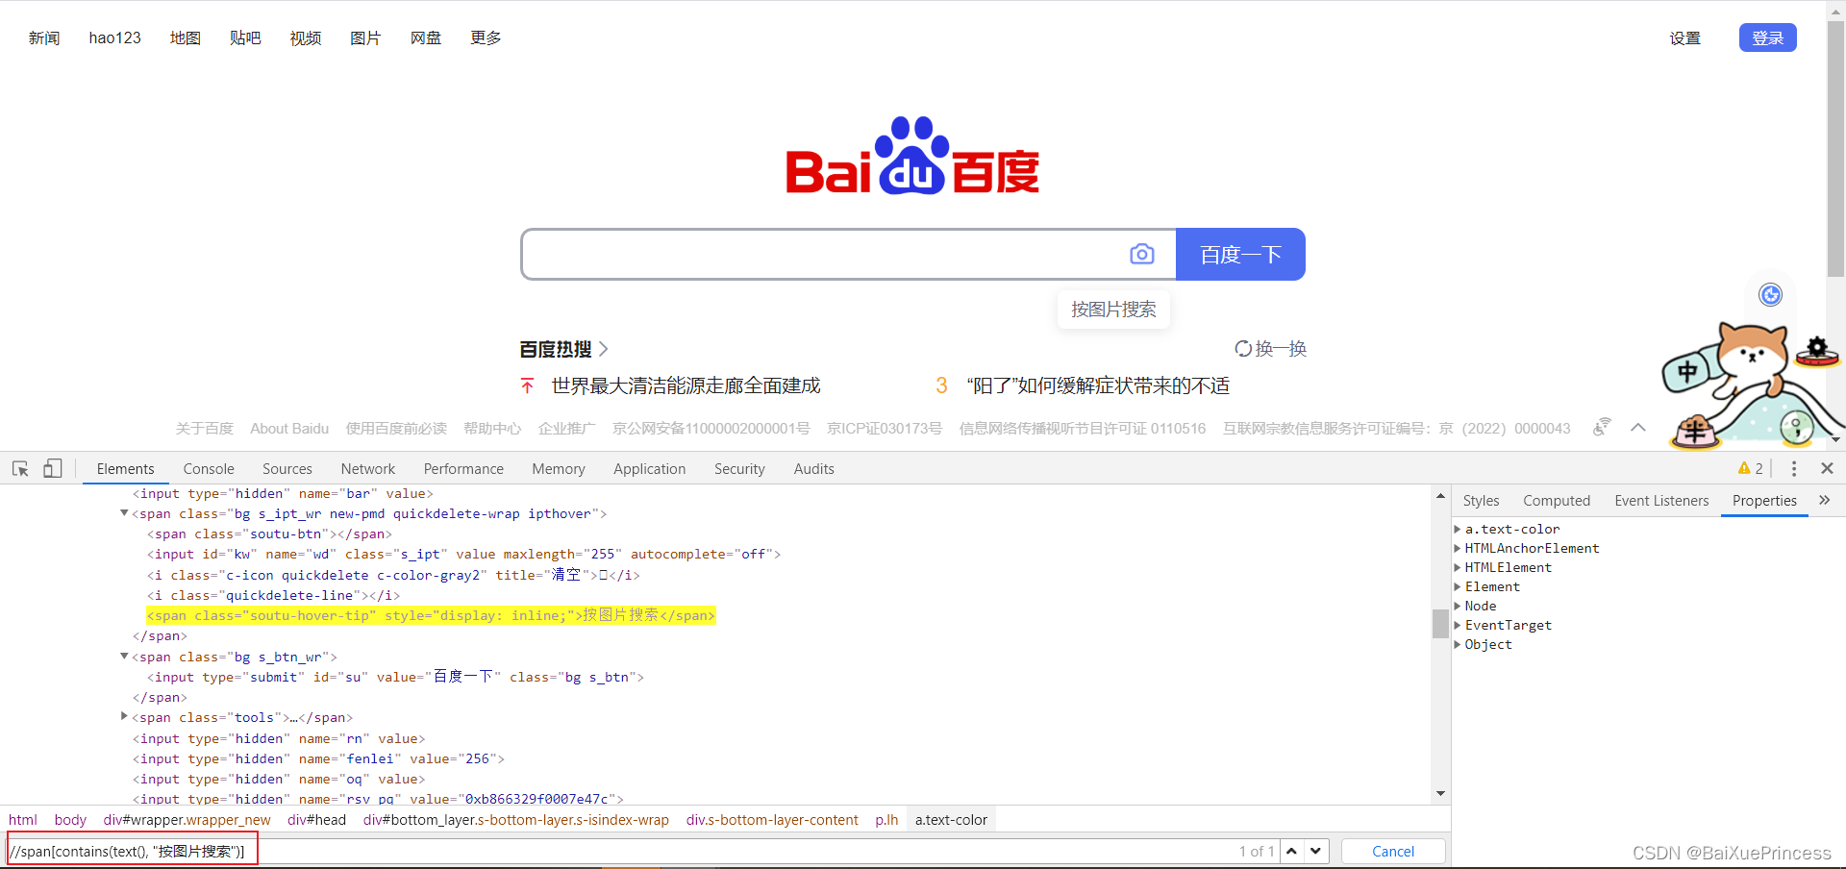Open the Audits tab

pyautogui.click(x=814, y=468)
